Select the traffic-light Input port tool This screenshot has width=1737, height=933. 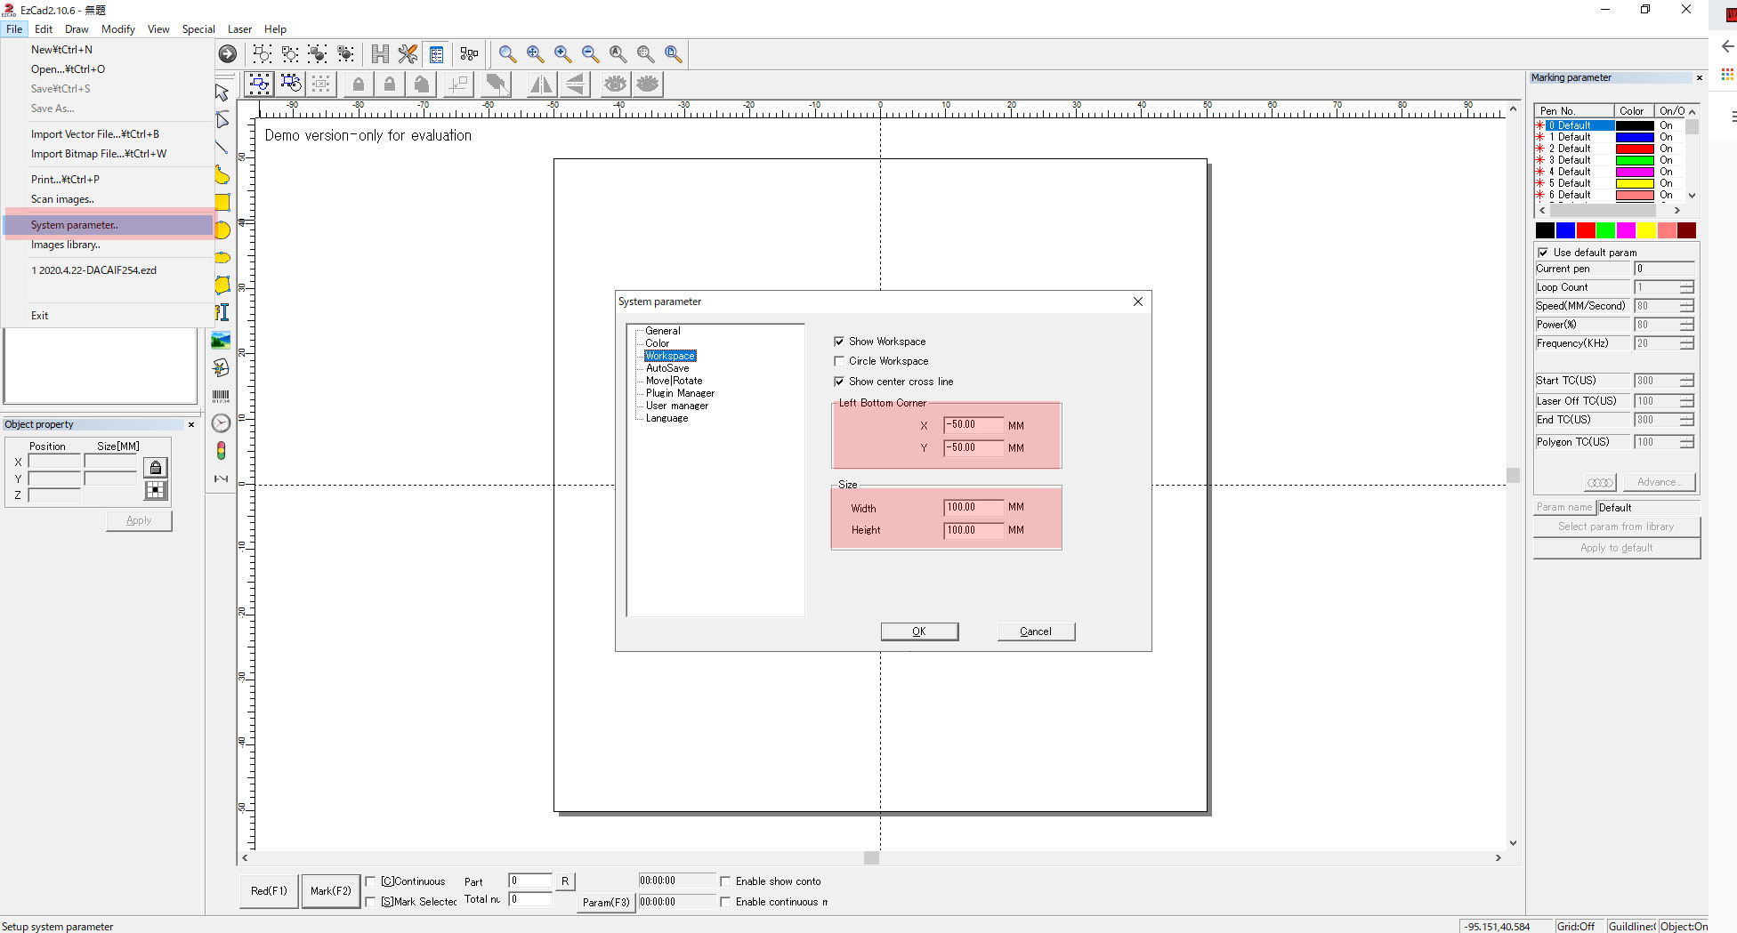(x=222, y=451)
